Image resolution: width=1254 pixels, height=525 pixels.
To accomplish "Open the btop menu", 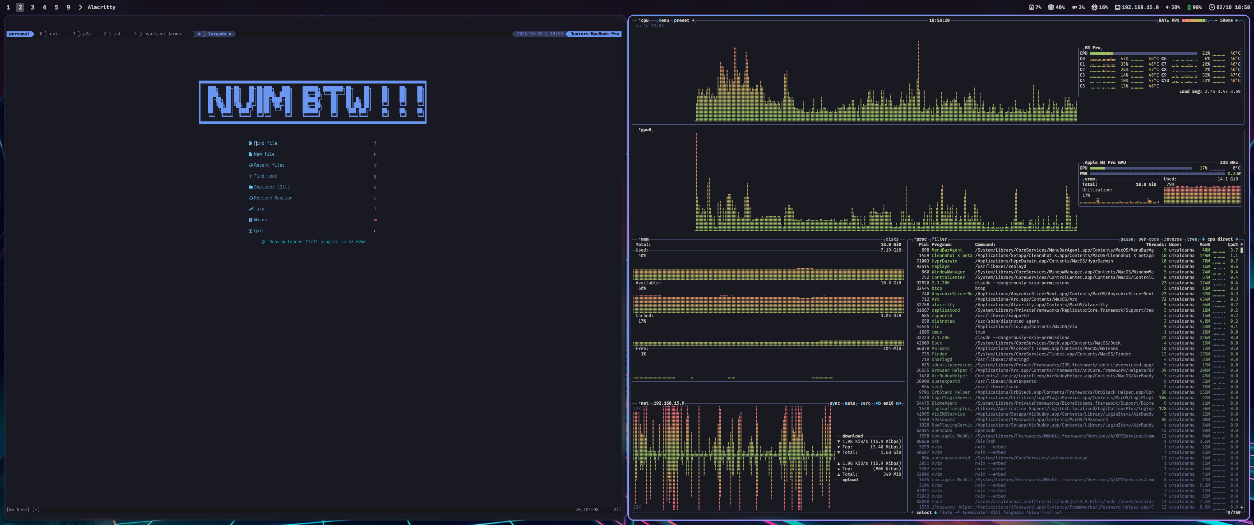I will pos(663,20).
